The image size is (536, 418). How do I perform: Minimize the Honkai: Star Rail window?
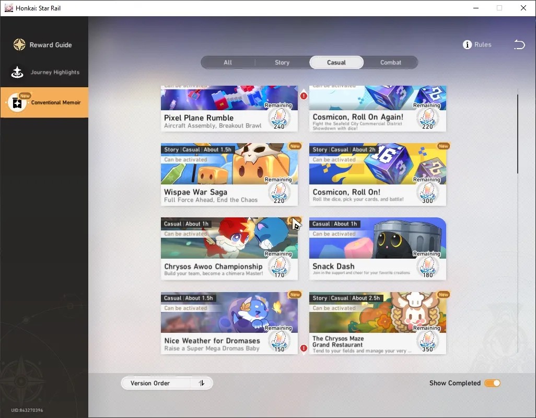476,8
